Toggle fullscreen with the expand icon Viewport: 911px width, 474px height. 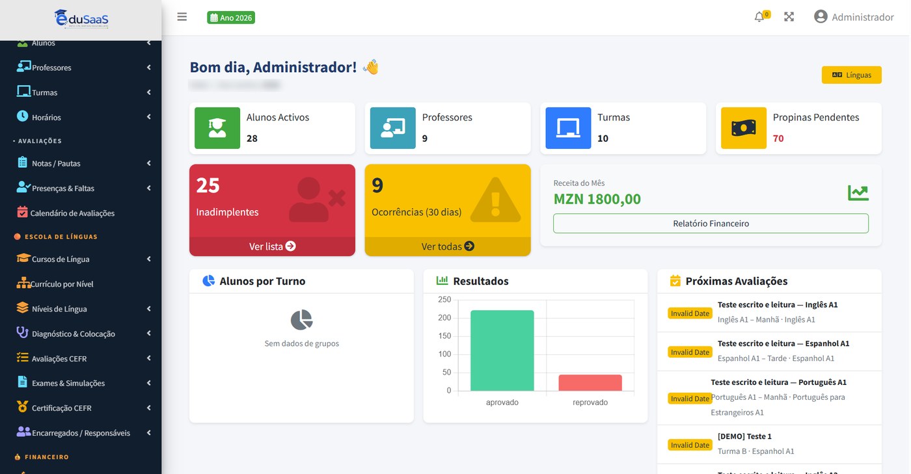(789, 17)
